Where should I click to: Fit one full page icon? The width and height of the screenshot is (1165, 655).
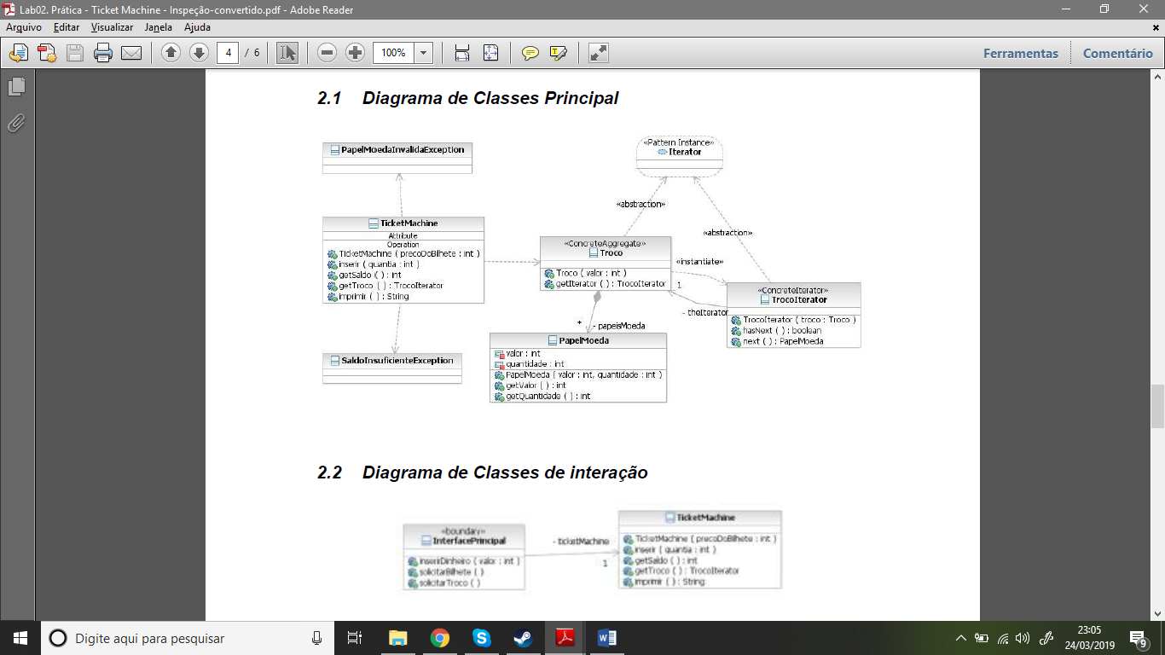tap(490, 53)
